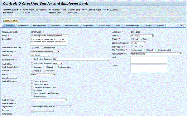Switch to the Owners tab
The image size is (187, 116).
click(148, 26)
